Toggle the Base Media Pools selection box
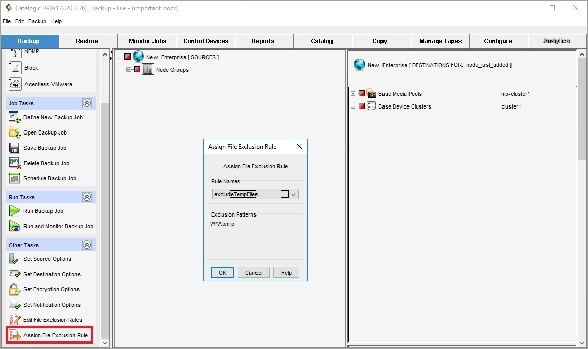The width and height of the screenshot is (588, 349). pos(362,94)
